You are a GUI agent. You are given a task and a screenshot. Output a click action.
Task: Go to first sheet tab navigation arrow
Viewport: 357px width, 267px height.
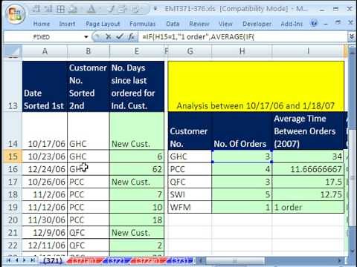click(9, 260)
